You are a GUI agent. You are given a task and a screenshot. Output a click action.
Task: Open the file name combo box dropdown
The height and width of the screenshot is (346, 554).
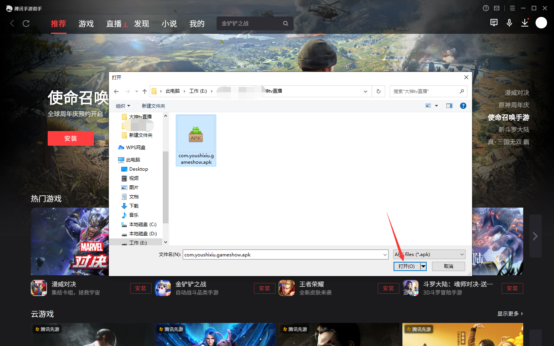[x=385, y=255]
